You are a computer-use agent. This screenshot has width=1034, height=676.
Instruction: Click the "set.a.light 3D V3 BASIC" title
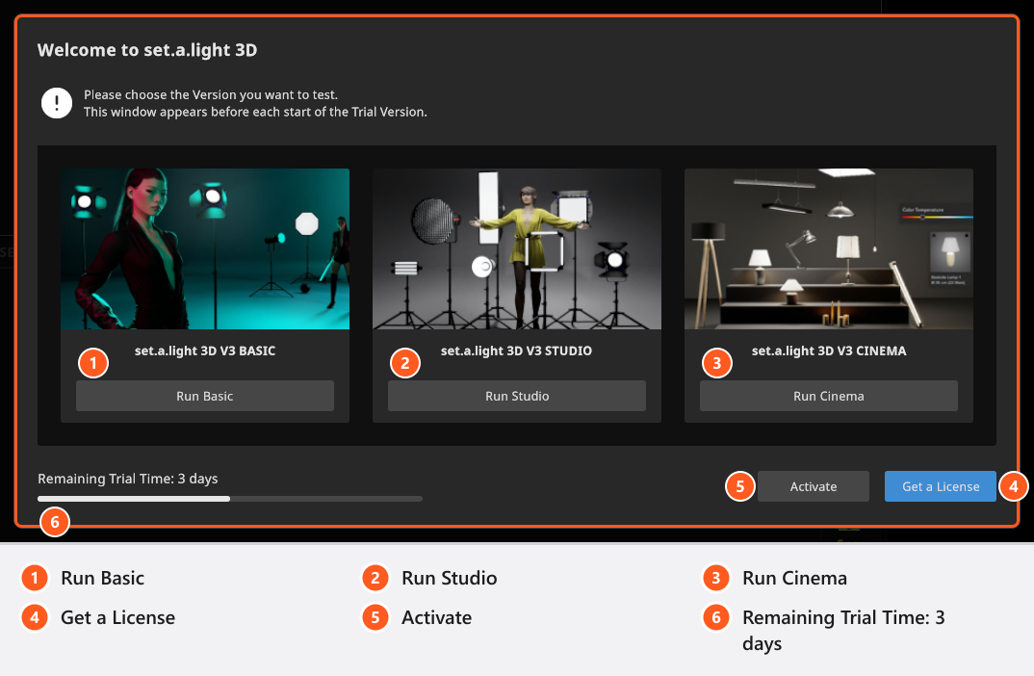pos(205,351)
